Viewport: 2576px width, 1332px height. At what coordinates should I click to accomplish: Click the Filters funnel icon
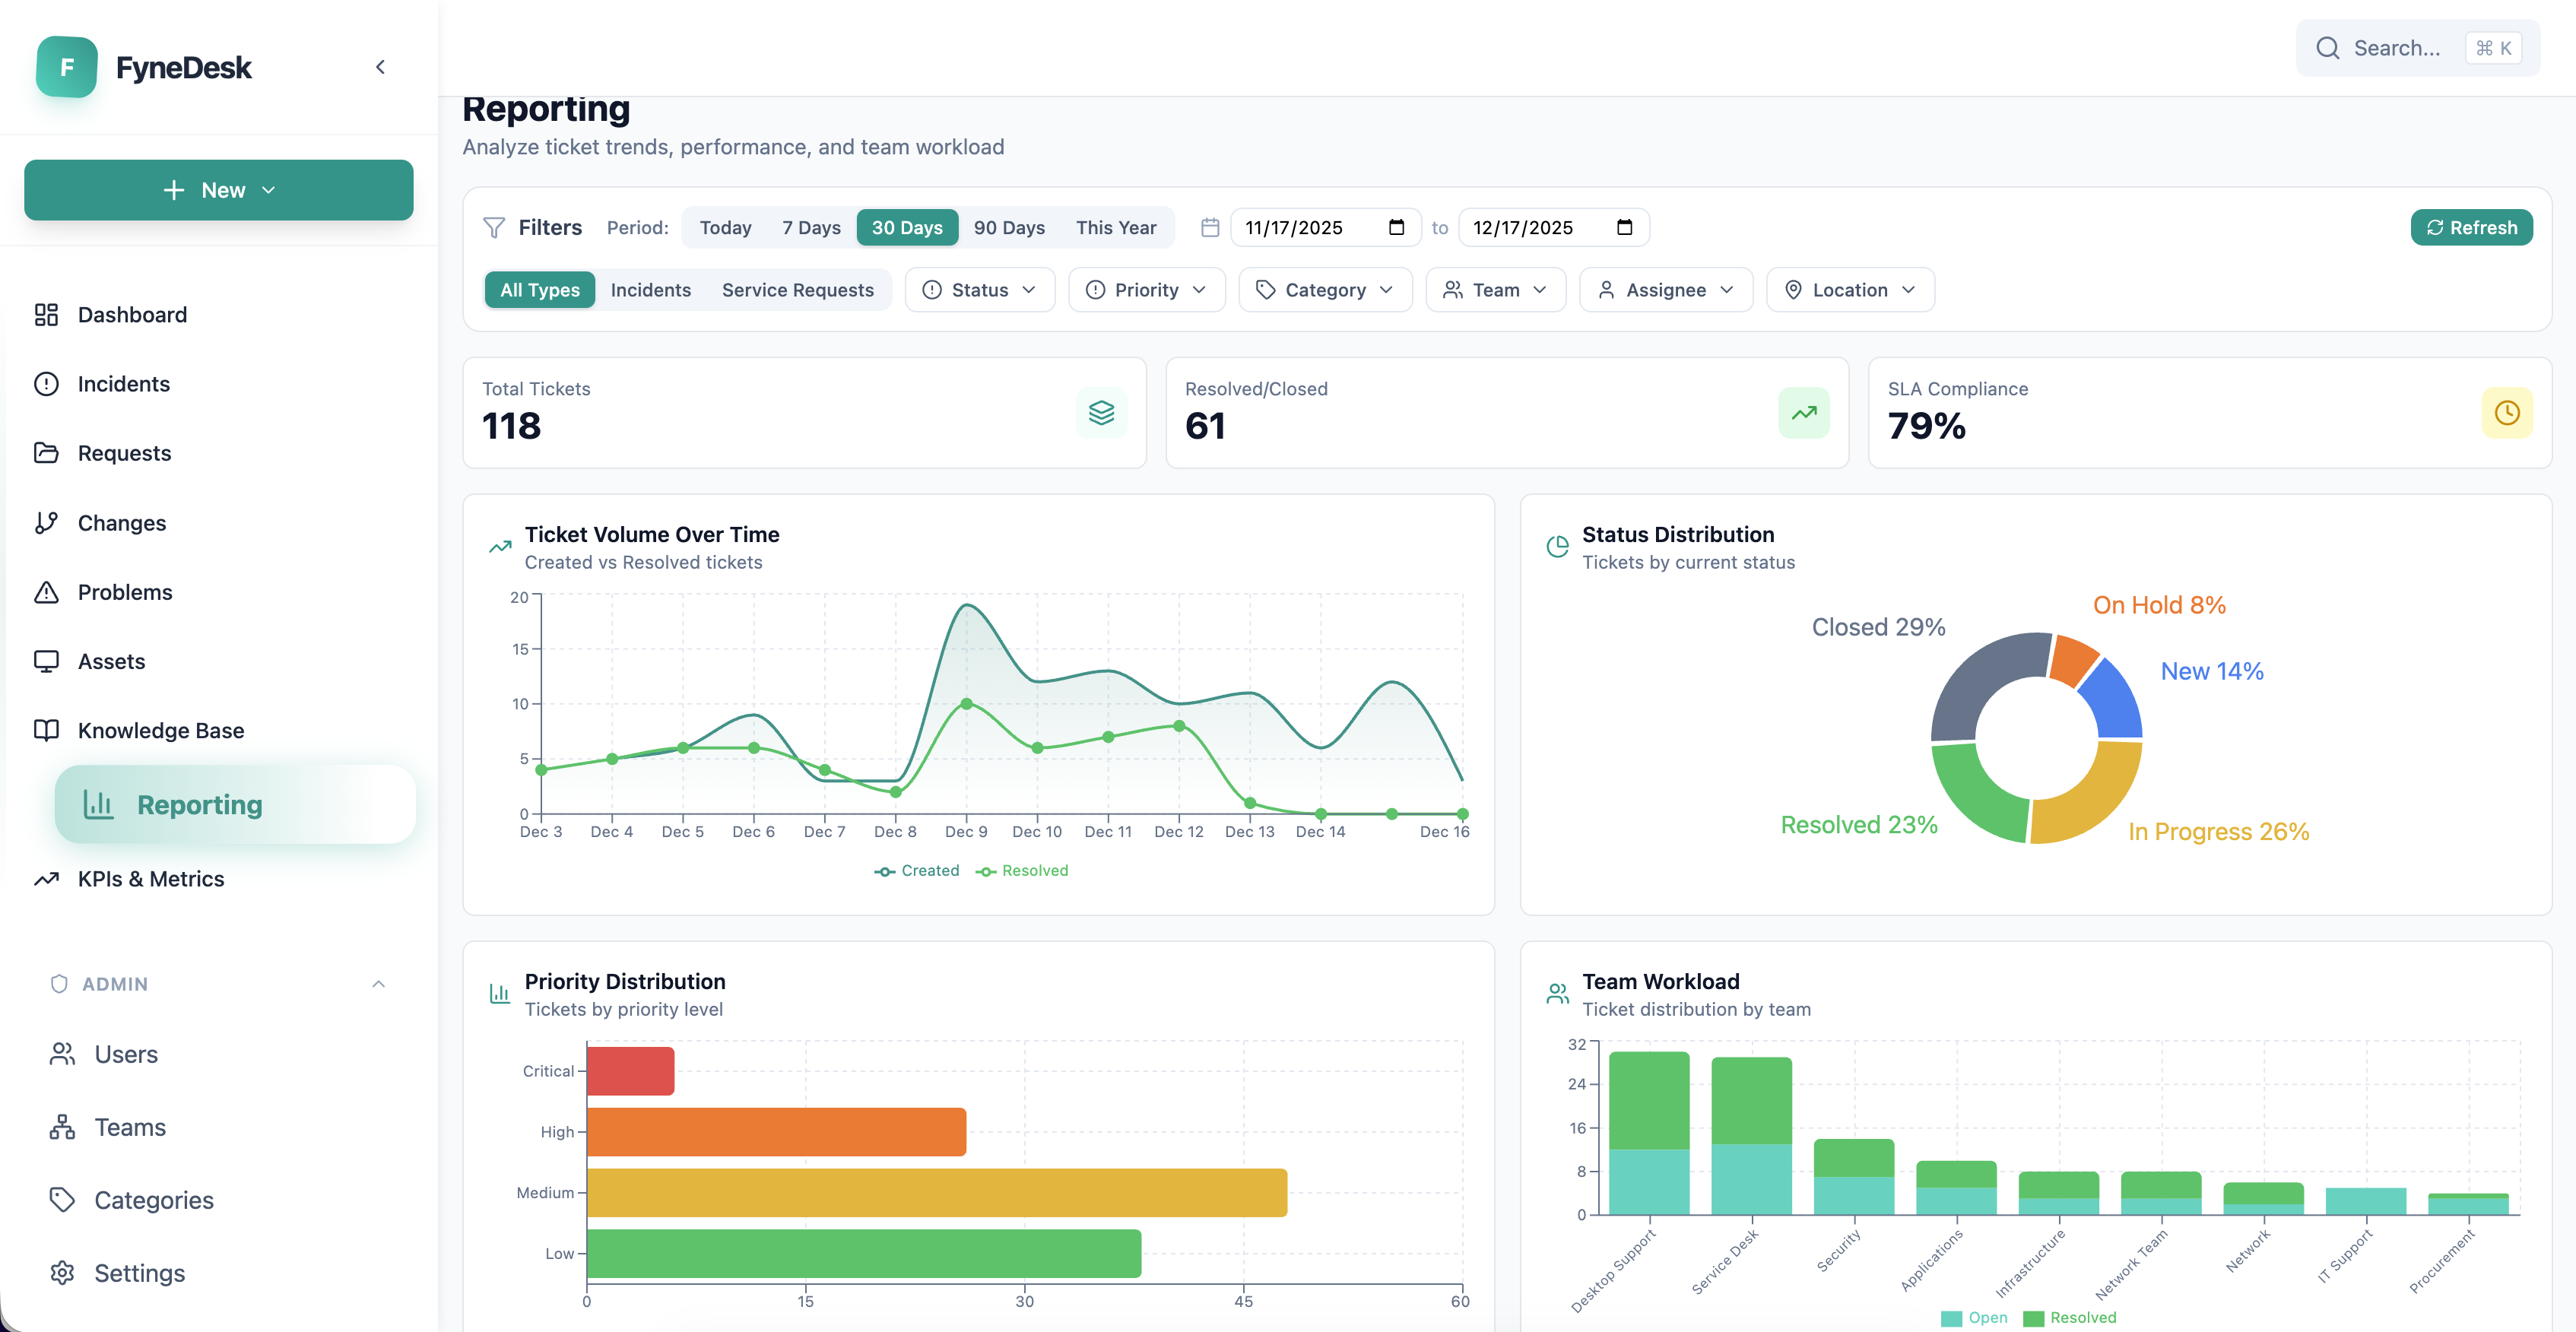coord(494,228)
